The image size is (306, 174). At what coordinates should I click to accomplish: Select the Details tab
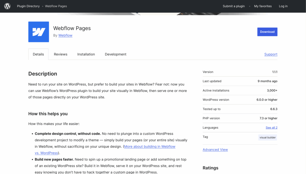point(38,54)
